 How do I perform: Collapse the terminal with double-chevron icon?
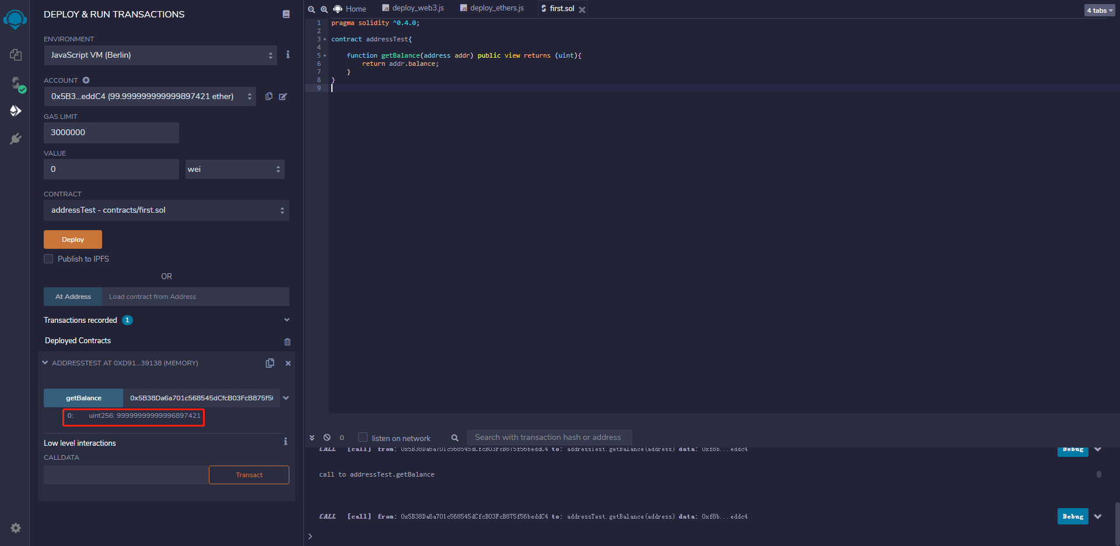pyautogui.click(x=312, y=438)
